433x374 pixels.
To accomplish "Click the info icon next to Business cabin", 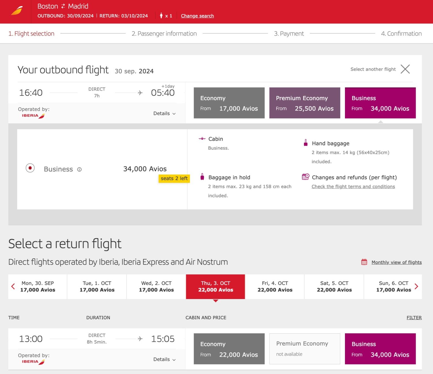I will (80, 170).
